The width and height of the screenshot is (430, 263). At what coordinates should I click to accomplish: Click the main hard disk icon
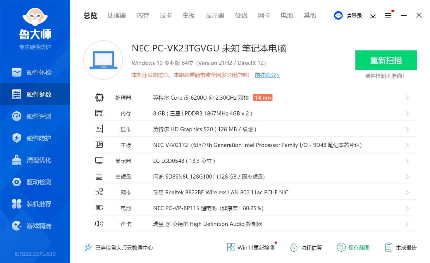pyautogui.click(x=99, y=176)
